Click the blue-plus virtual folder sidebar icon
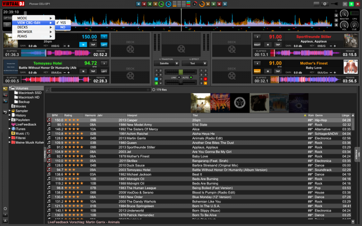362x226 pixels. [5, 101]
